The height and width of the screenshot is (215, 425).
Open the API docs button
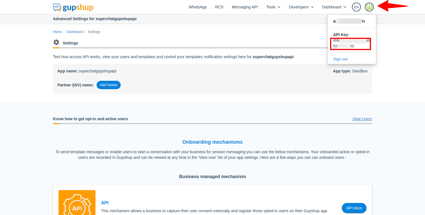click(x=354, y=208)
